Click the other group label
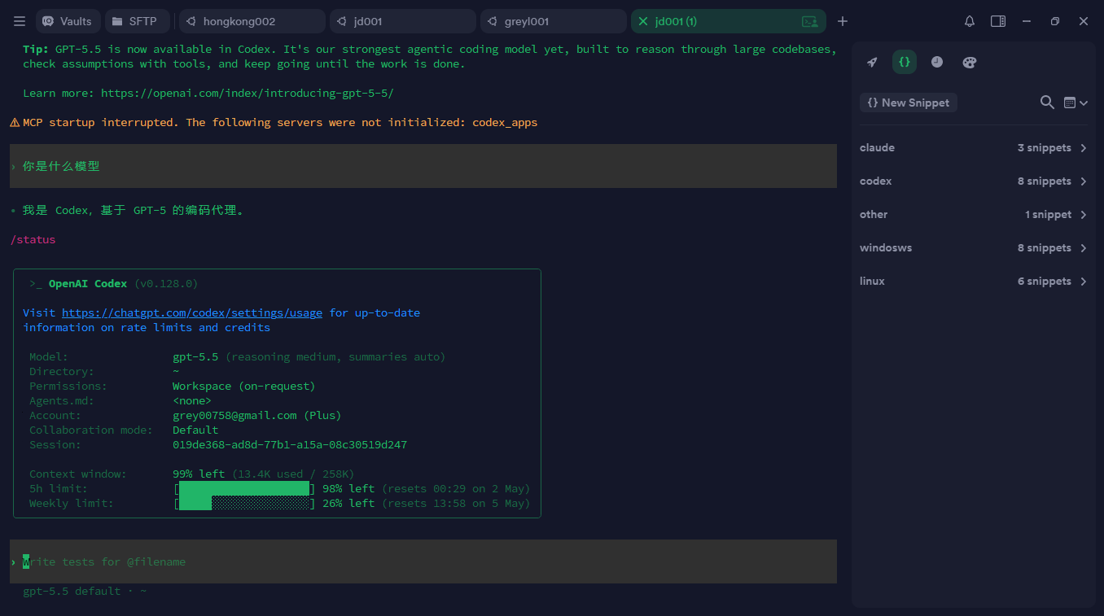Screen dimensions: 1104x616 [x=874, y=215]
